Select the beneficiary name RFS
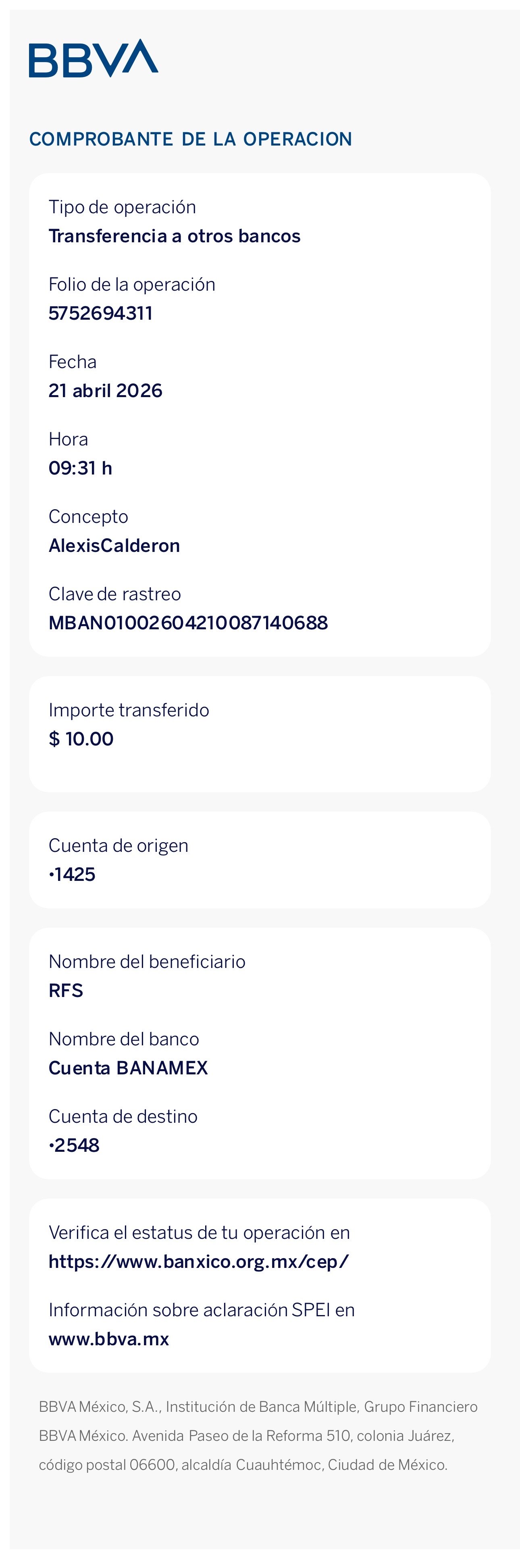 point(66,990)
